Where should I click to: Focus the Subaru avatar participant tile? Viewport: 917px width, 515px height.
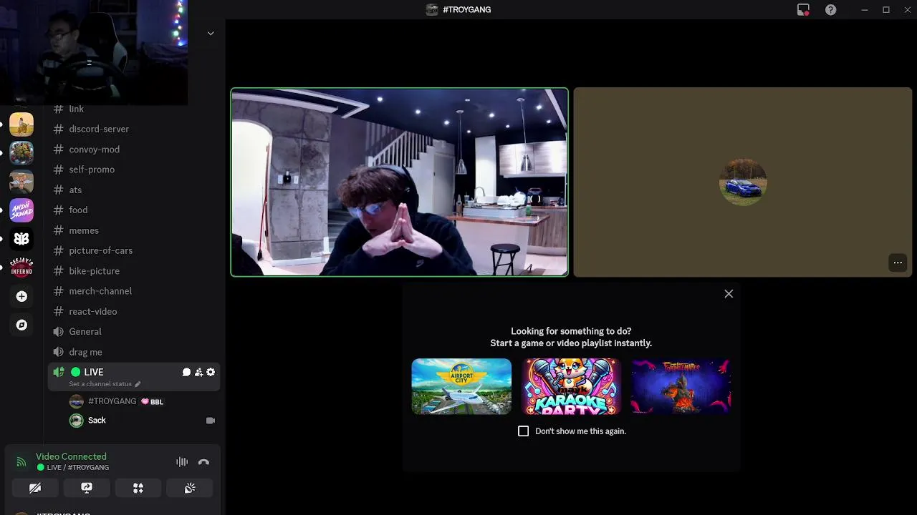pos(743,182)
